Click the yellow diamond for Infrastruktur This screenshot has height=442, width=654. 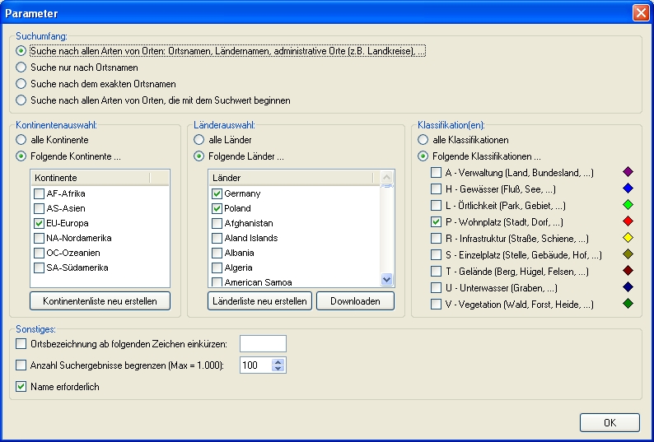tap(628, 237)
